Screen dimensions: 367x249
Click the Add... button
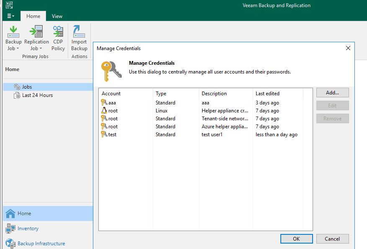point(333,93)
